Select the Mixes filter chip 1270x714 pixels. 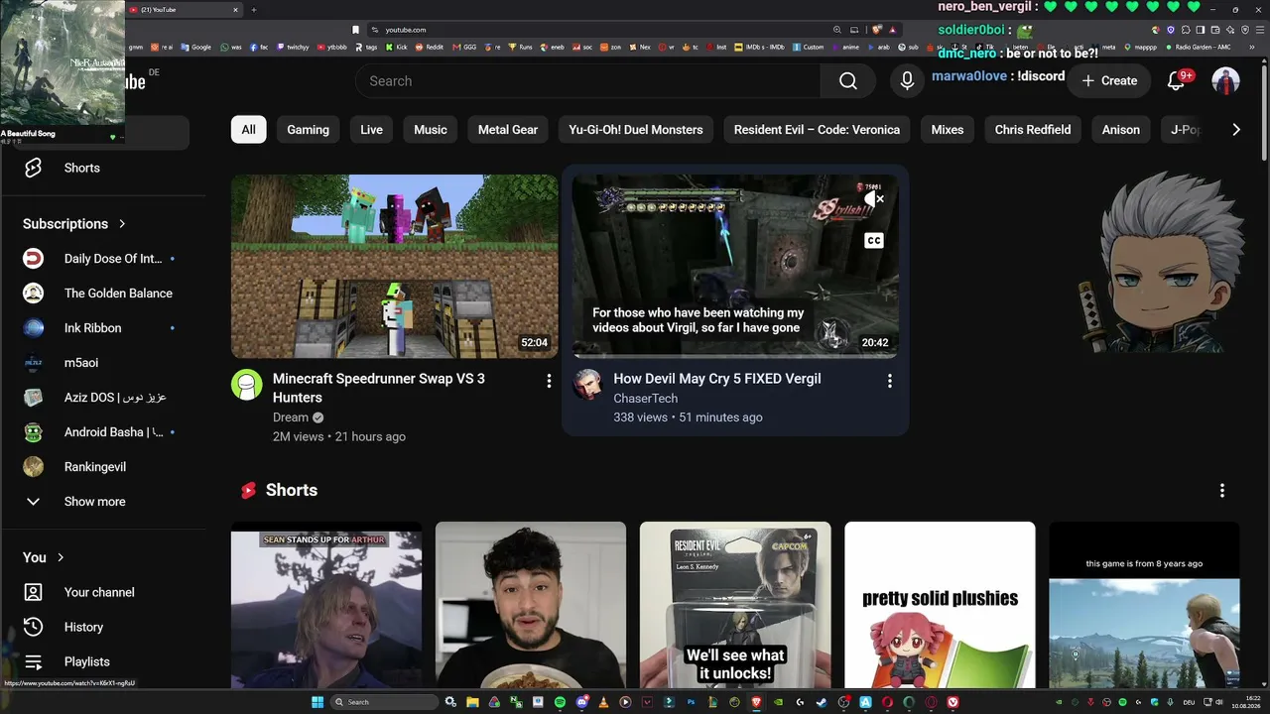948,130
